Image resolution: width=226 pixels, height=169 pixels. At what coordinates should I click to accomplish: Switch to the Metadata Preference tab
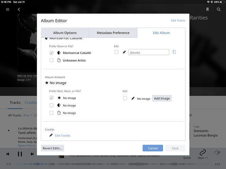pos(113,33)
